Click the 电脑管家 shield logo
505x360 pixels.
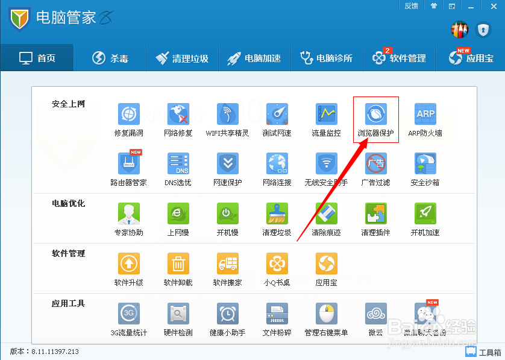19,19
